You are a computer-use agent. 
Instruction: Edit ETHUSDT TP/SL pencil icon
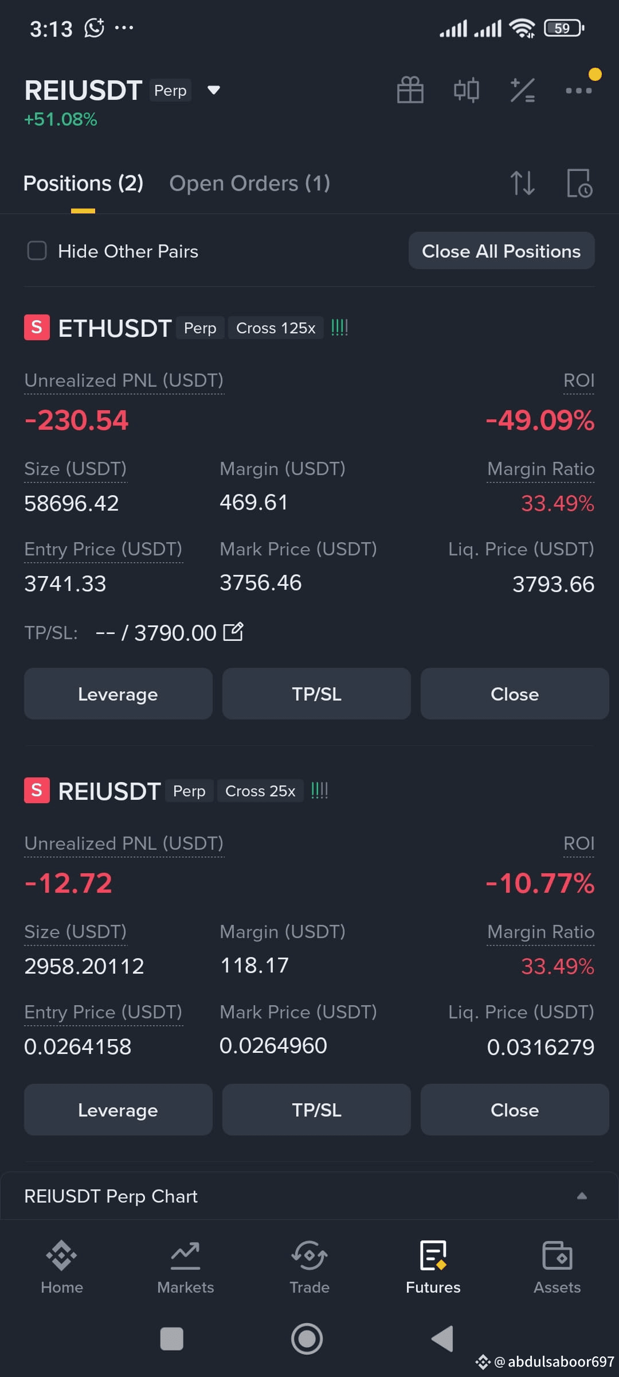[233, 632]
